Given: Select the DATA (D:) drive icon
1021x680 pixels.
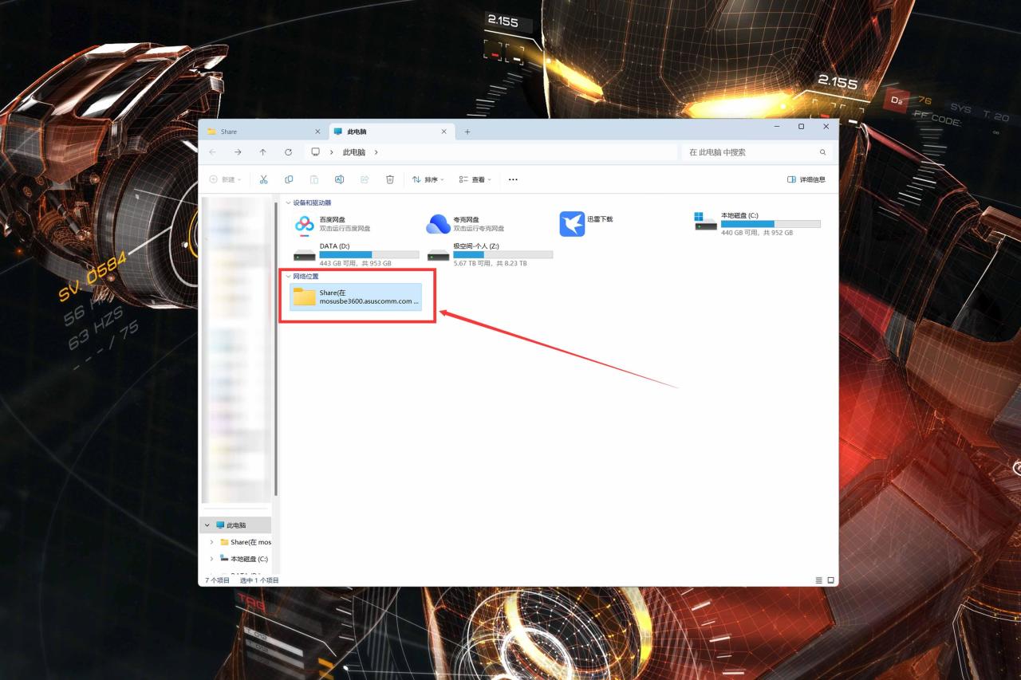Looking at the screenshot, I should point(305,255).
